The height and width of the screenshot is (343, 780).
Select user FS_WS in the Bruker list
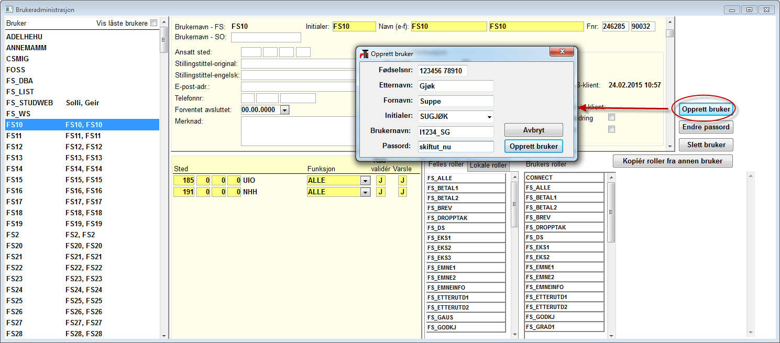click(82, 114)
